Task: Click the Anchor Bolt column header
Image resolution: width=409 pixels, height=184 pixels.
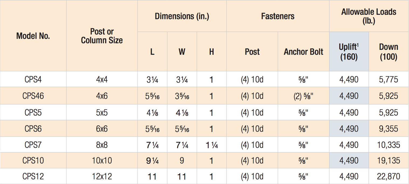Action: point(303,52)
